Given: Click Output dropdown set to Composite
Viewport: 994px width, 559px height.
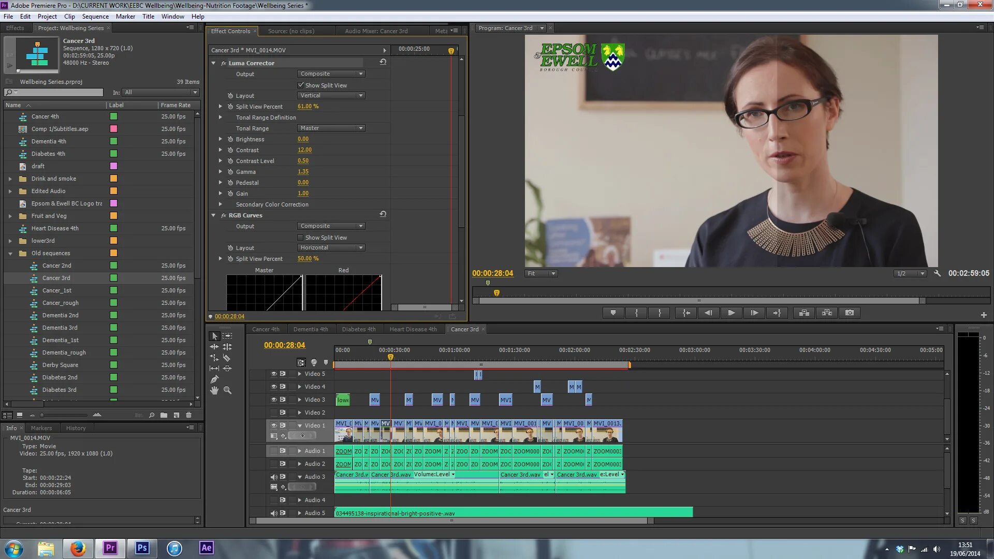Looking at the screenshot, I should click(x=330, y=73).
